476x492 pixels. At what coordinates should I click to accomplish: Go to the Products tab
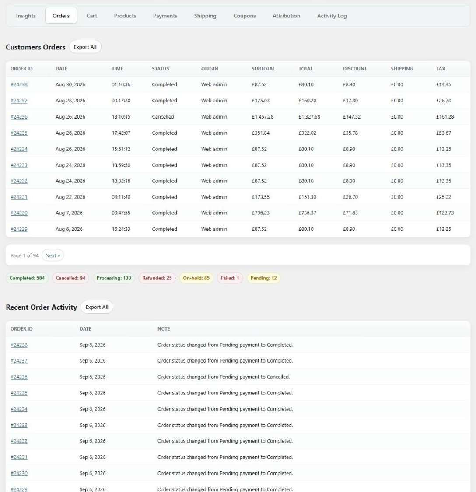pyautogui.click(x=125, y=16)
